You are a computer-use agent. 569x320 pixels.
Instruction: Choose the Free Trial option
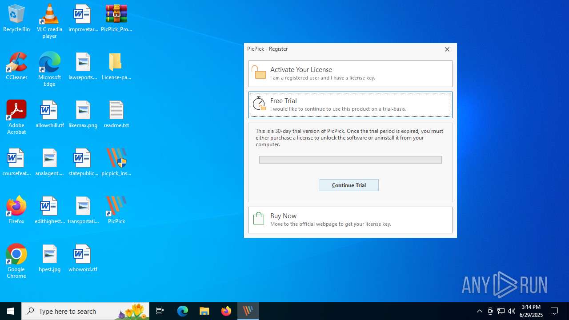350,105
